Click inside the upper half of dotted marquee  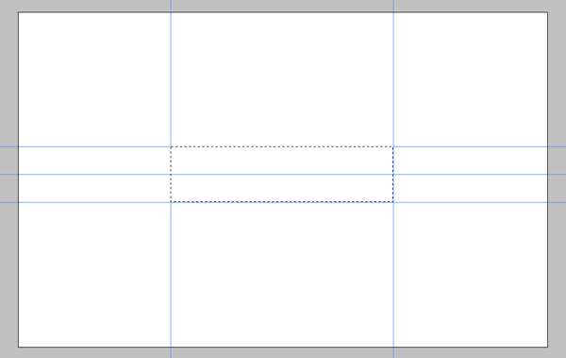coord(282,161)
